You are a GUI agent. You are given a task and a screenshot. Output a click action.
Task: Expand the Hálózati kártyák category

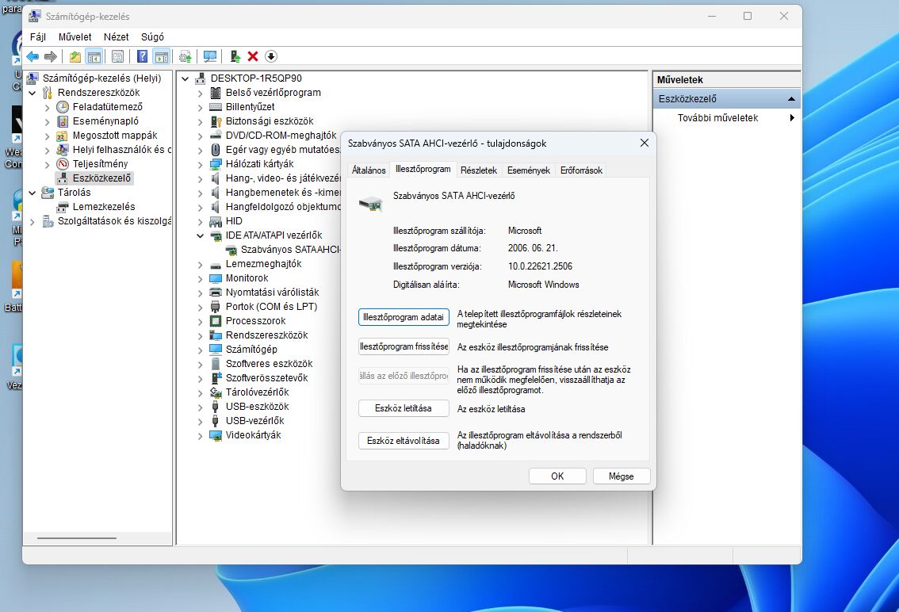click(200, 165)
